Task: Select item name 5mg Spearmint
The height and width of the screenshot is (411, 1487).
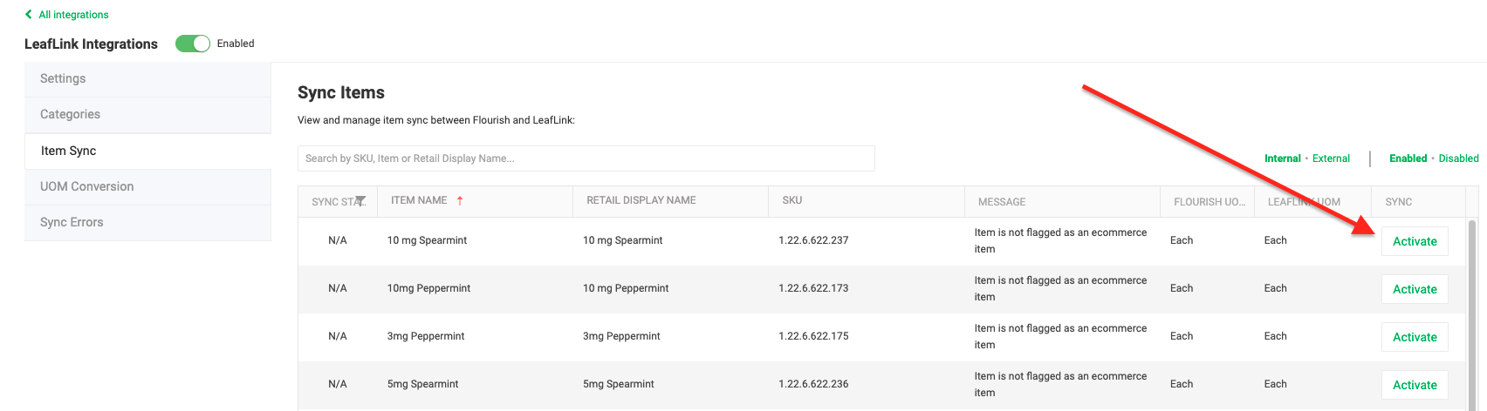Action: point(422,384)
